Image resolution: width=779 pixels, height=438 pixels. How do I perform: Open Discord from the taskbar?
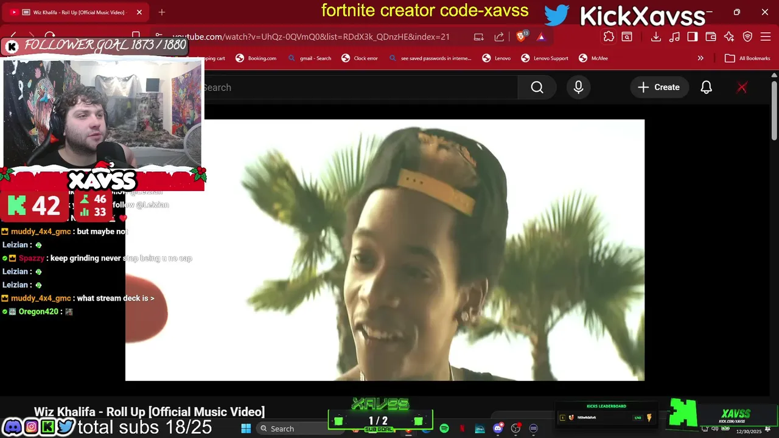[498, 428]
